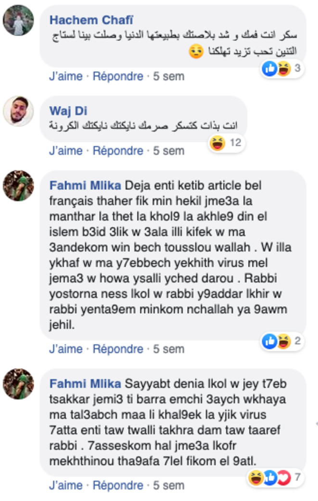The image size is (318, 501).
Task: Open Hachem Chafi's name link
Action: (x=91, y=20)
